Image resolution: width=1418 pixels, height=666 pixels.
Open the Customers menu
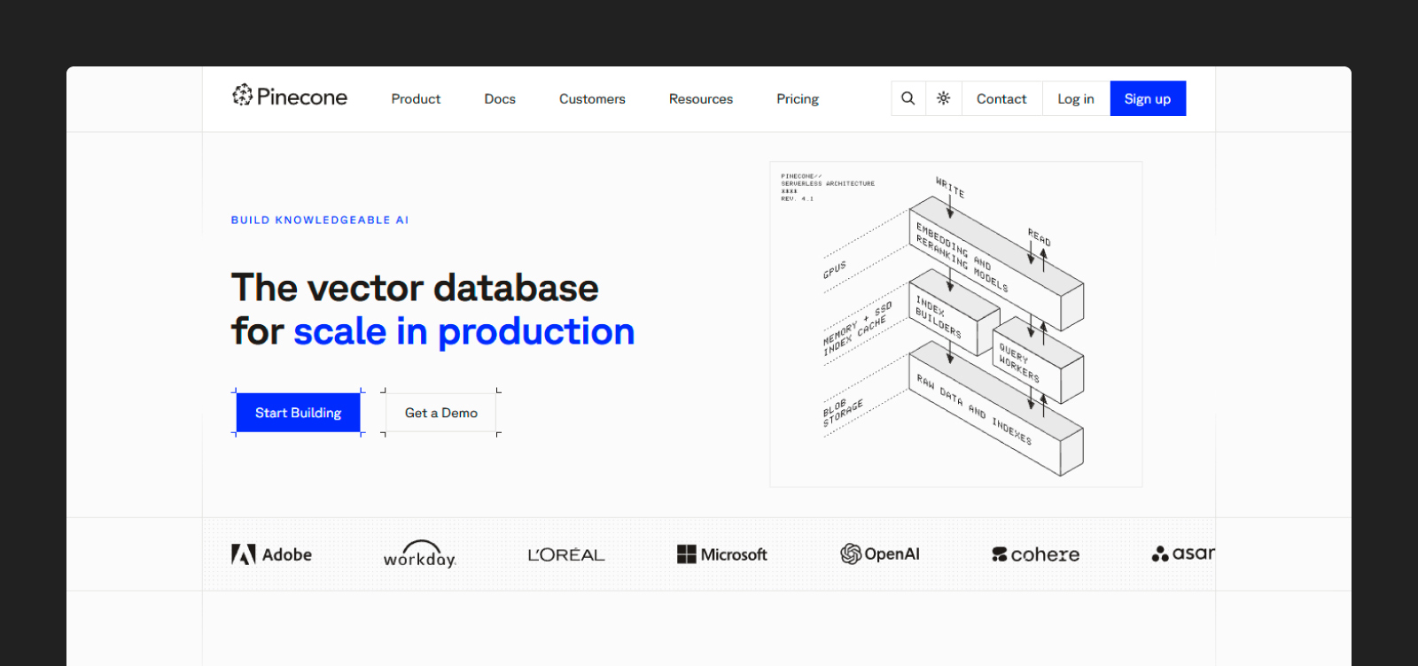592,99
